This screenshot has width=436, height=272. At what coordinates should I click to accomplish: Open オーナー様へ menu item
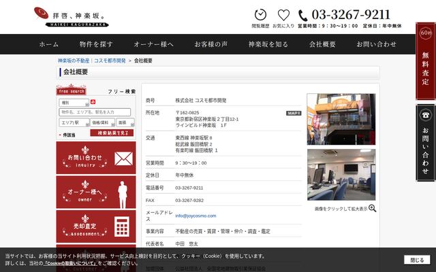[x=153, y=44]
